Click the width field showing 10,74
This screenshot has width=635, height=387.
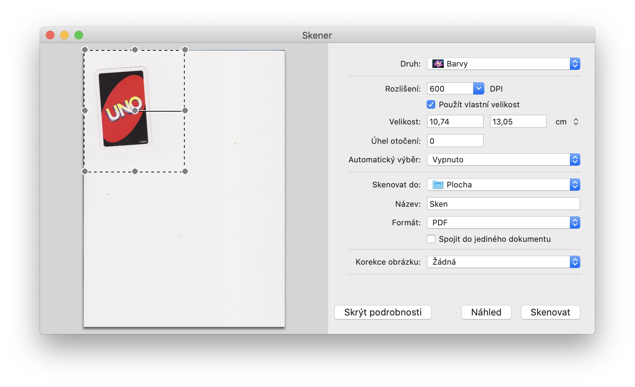[x=455, y=122]
